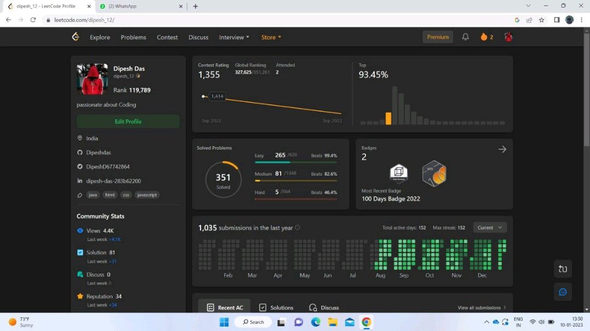Screen dimensions: 590x331
Task: Open the dipesh-das-283b62200 LinkedIn link
Action: 114,180
